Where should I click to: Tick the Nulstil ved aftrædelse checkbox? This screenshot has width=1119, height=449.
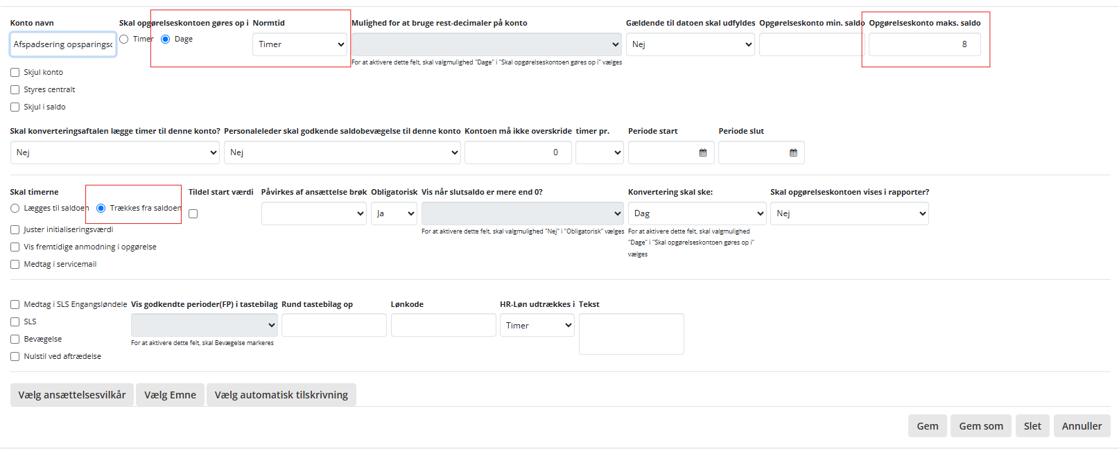coord(15,357)
